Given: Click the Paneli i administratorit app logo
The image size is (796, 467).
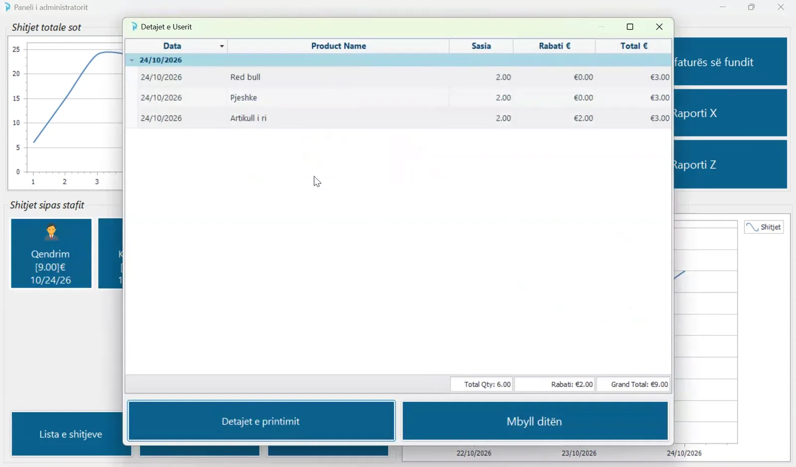Looking at the screenshot, I should coord(7,7).
